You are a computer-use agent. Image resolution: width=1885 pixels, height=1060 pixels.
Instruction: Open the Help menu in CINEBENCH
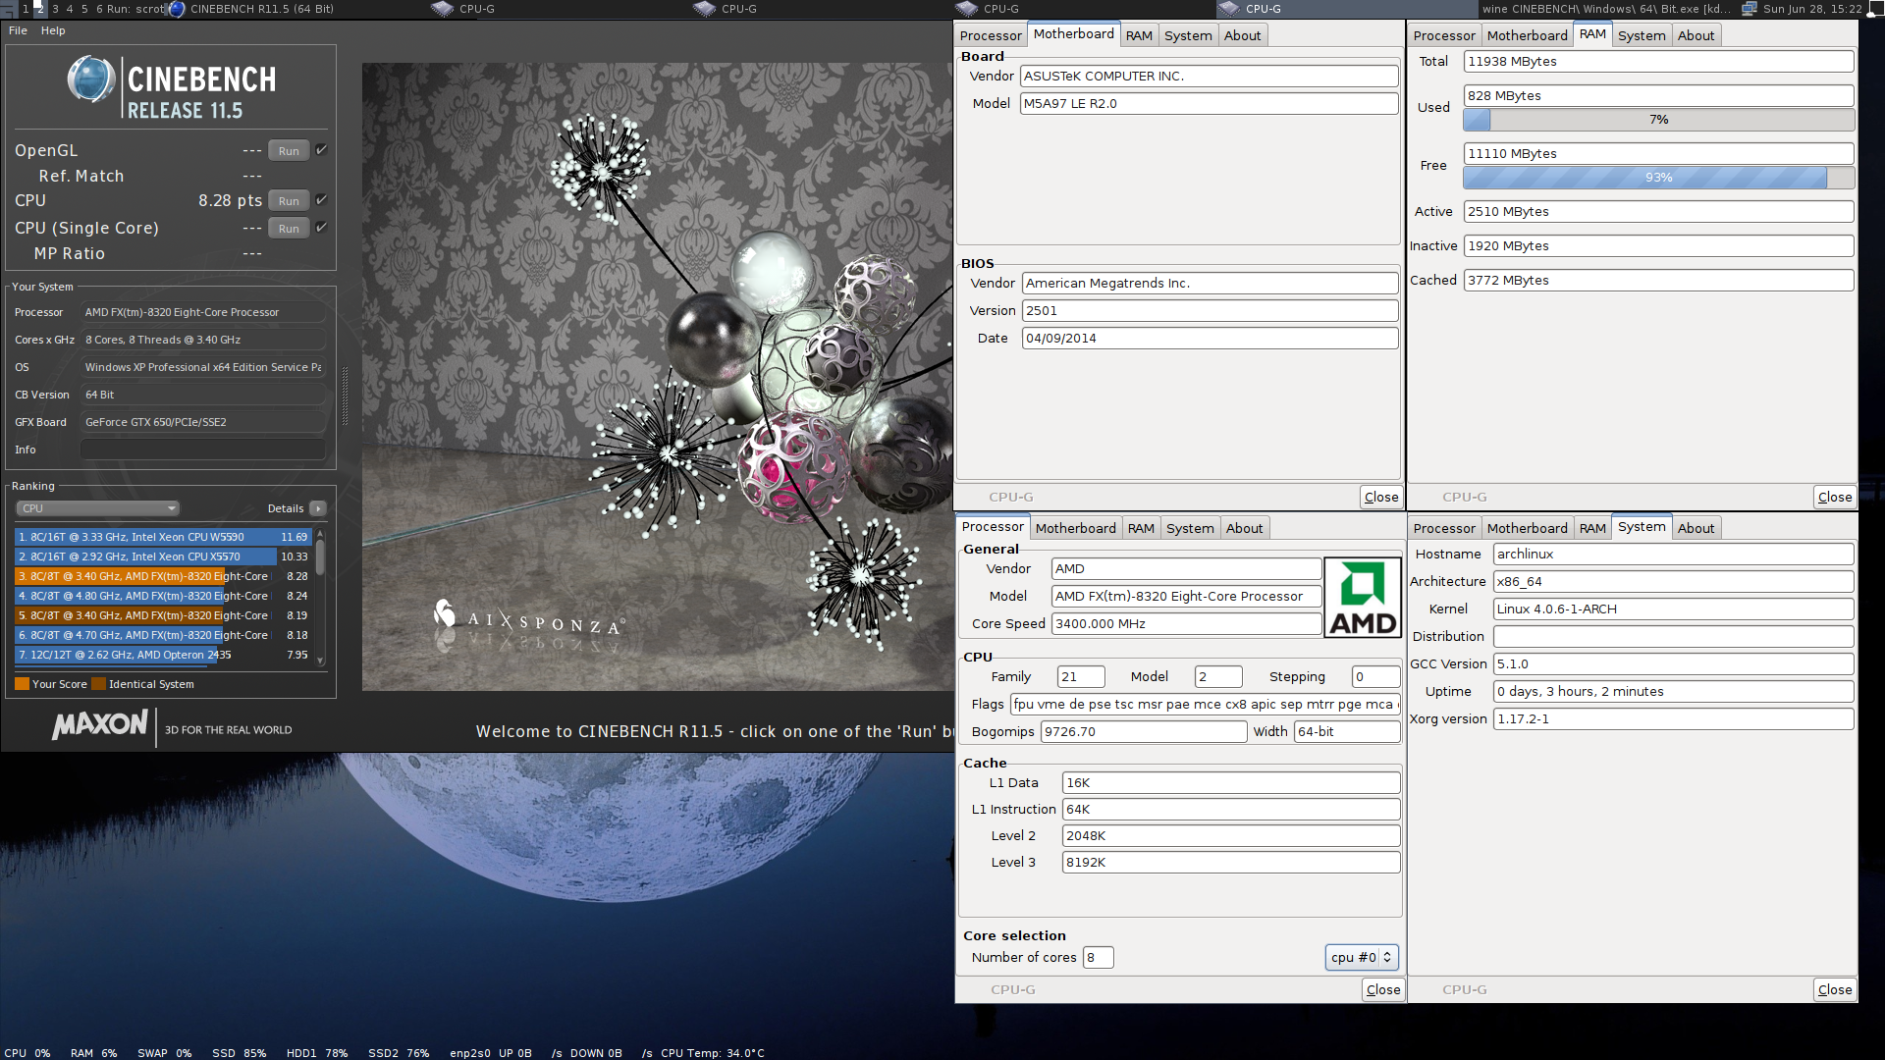point(53,30)
